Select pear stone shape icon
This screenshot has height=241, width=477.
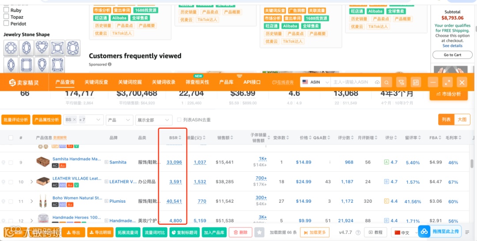[42, 65]
